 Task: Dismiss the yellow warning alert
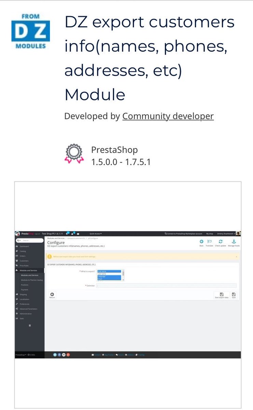[236, 256]
